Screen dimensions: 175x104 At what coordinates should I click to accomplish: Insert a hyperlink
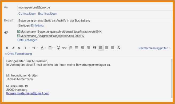tap(64, 48)
